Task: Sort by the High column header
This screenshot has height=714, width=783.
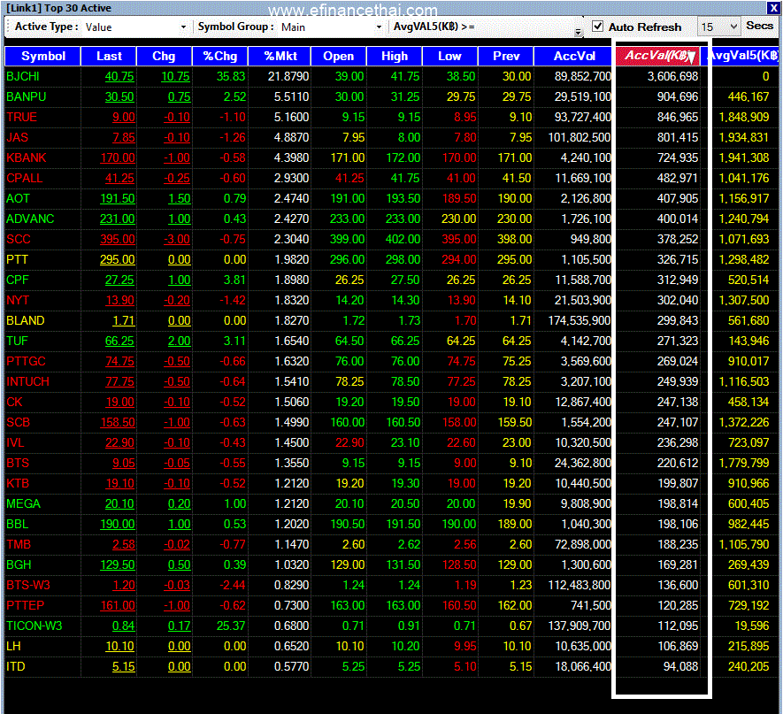Action: [x=395, y=57]
